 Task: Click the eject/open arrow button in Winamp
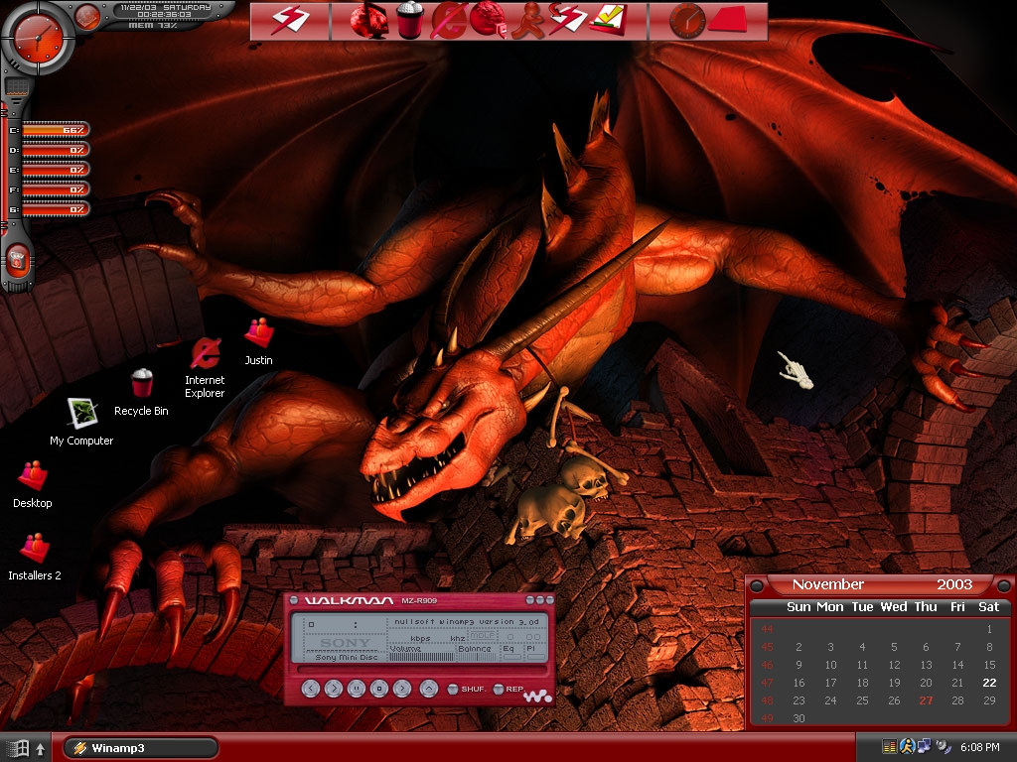pyautogui.click(x=429, y=689)
